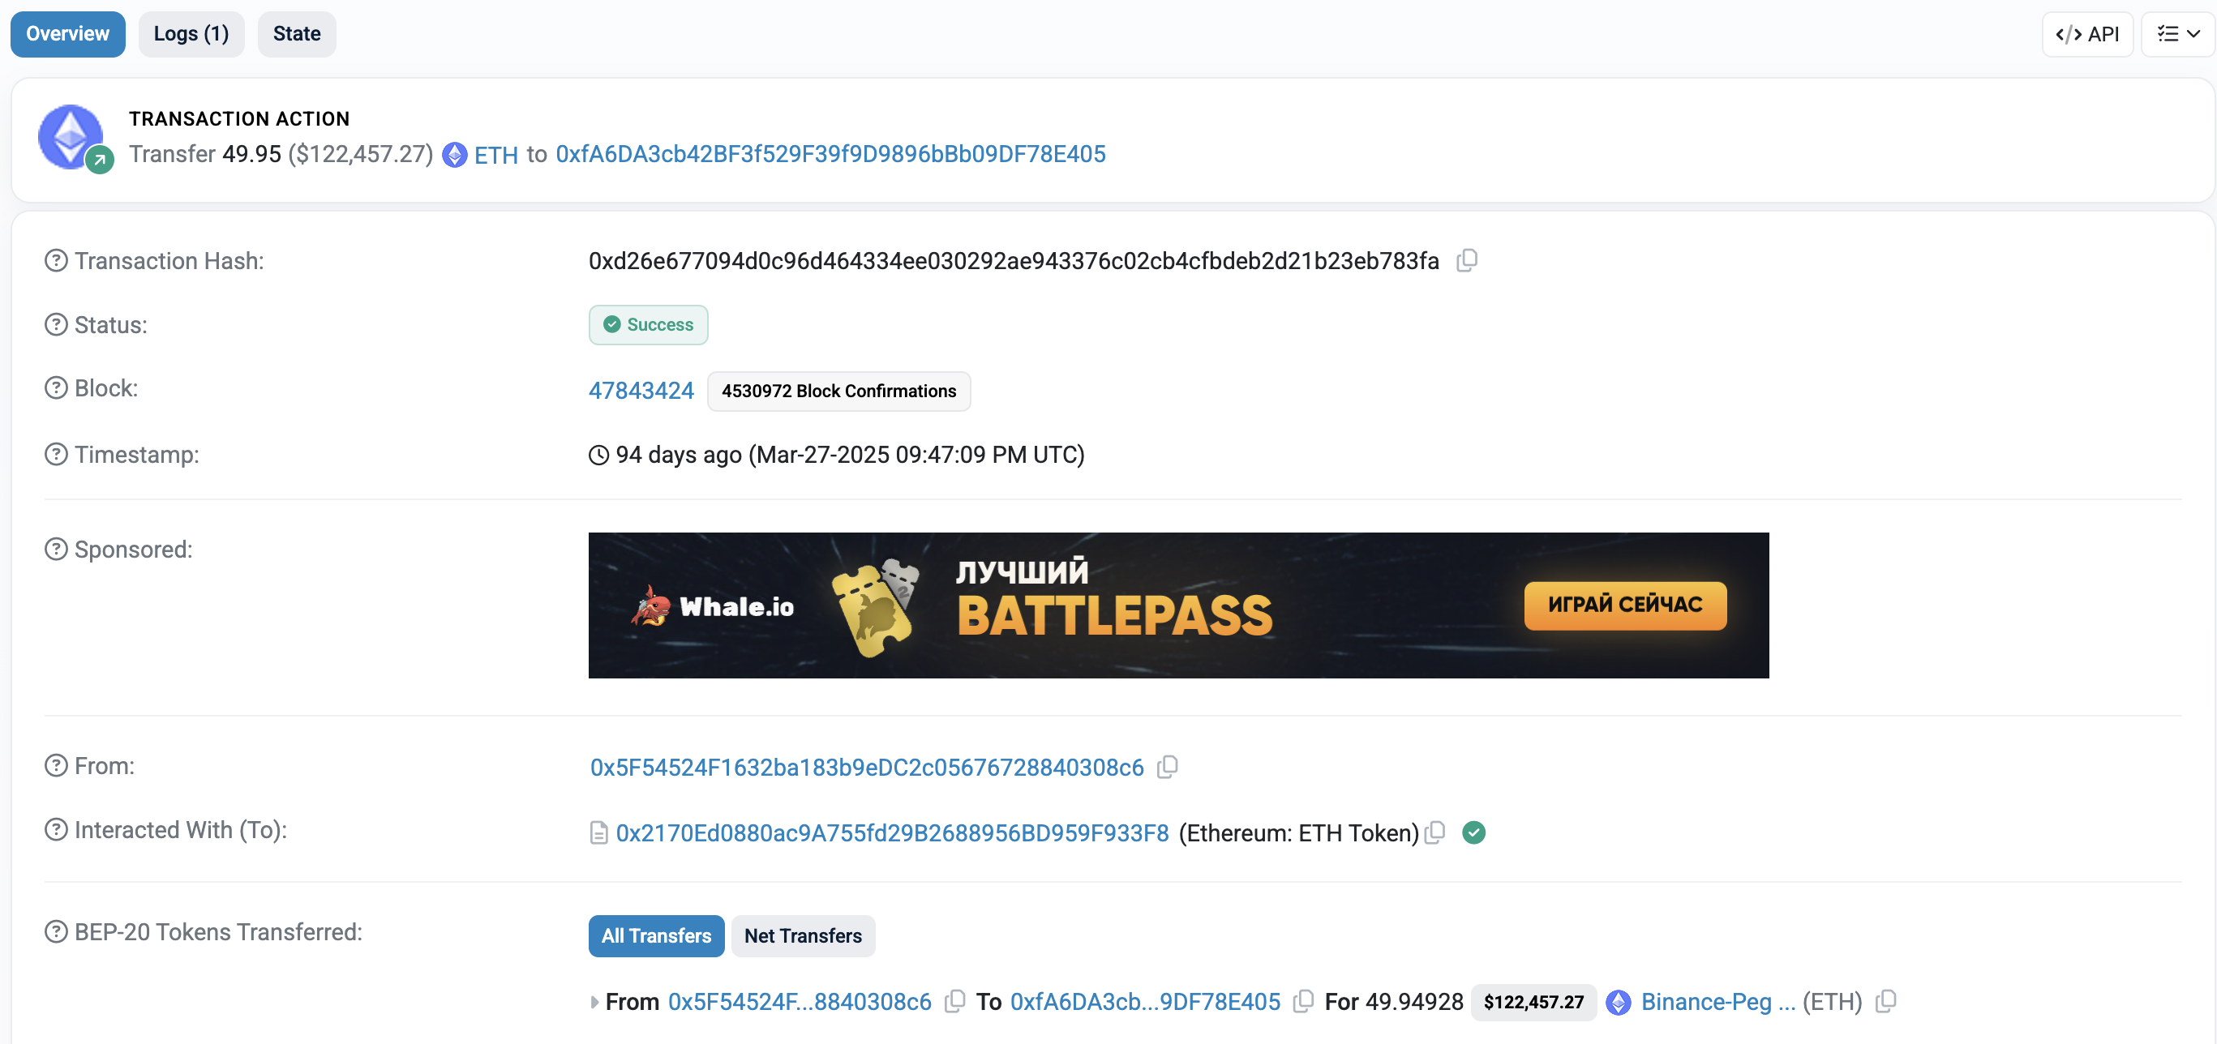Open the Logs (1) tab
Screen dimensions: 2217x1044
point(191,34)
